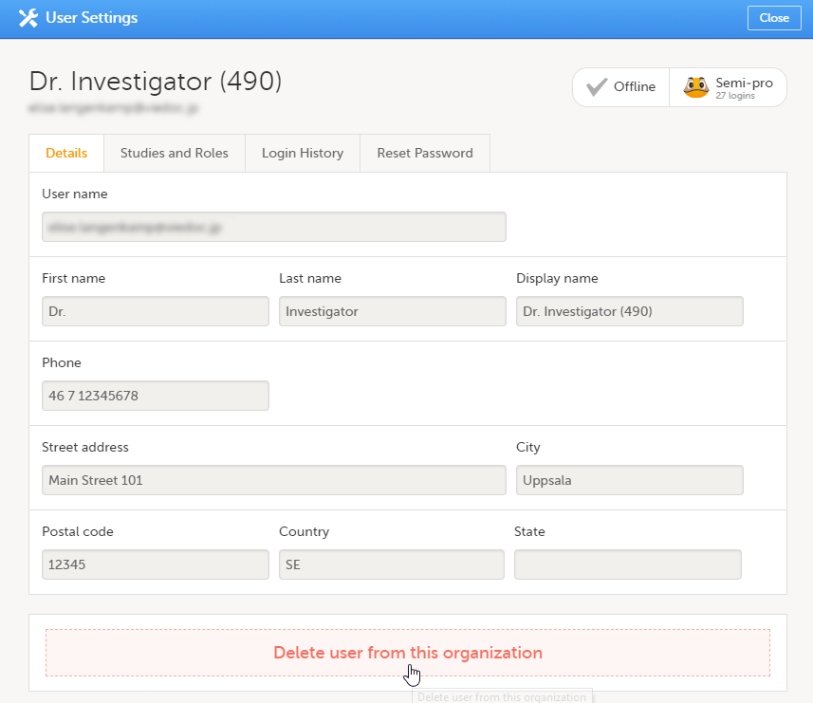Click the Phone number field
813x703 pixels.
[x=155, y=396]
